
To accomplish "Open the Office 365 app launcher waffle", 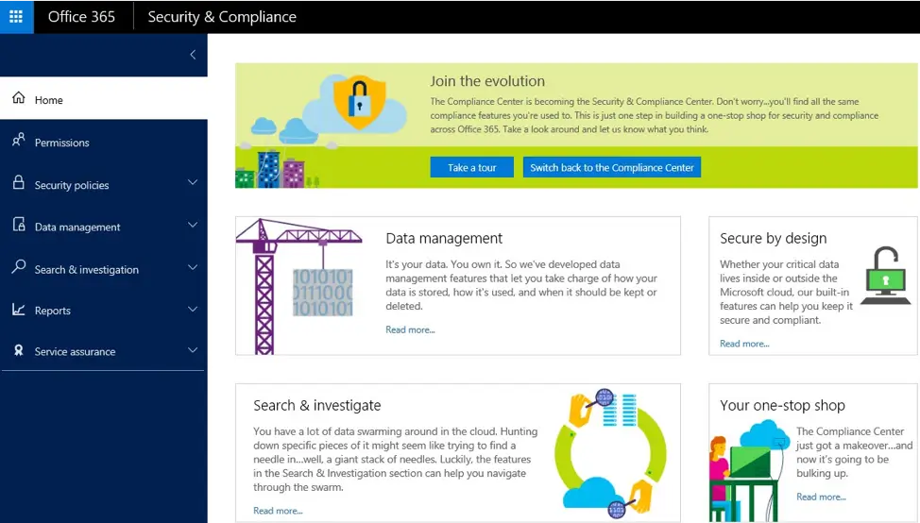I will [x=16, y=16].
